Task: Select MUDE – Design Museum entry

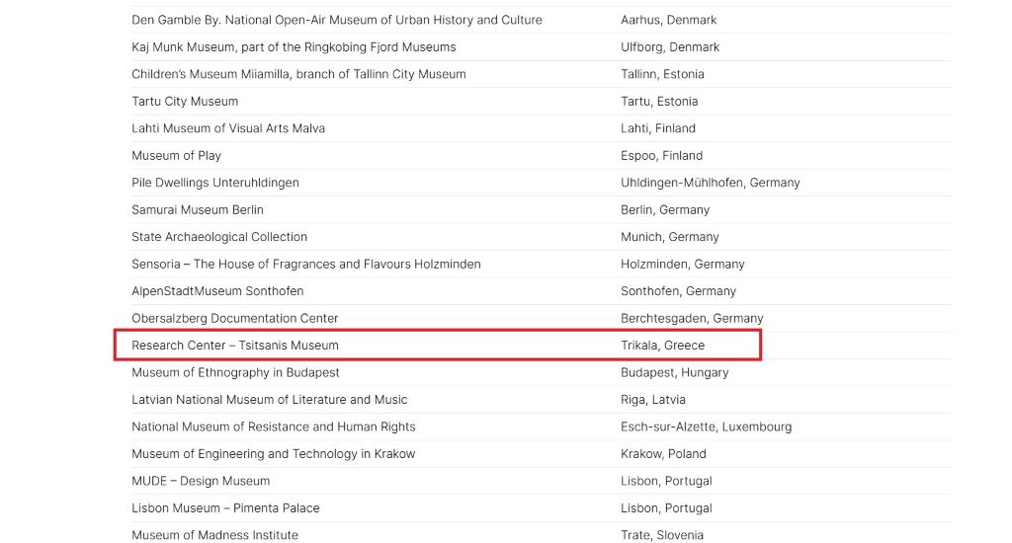Action: [x=201, y=482]
